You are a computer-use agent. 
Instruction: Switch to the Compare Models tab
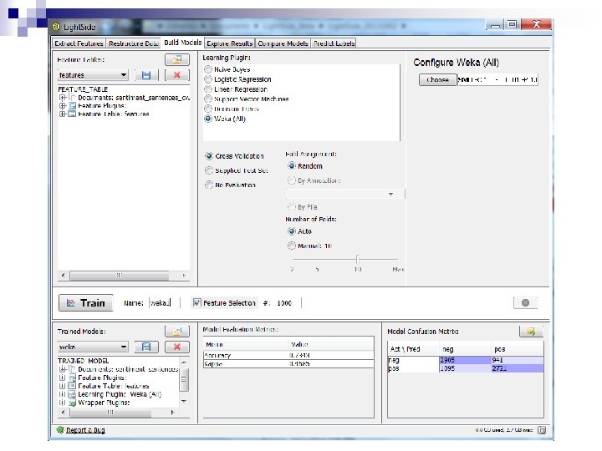click(x=283, y=43)
